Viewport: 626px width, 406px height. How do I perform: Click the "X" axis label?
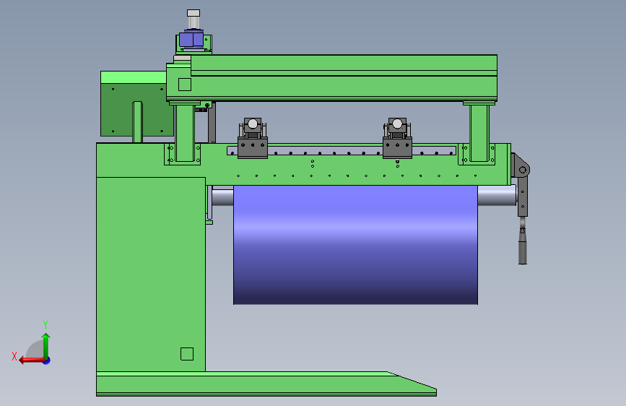pyautogui.click(x=14, y=356)
